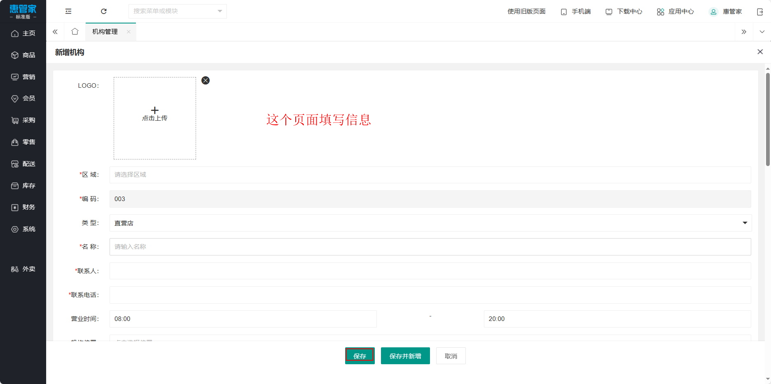Click 使用旧版页面 link
This screenshot has height=384, width=771.
[x=526, y=12]
